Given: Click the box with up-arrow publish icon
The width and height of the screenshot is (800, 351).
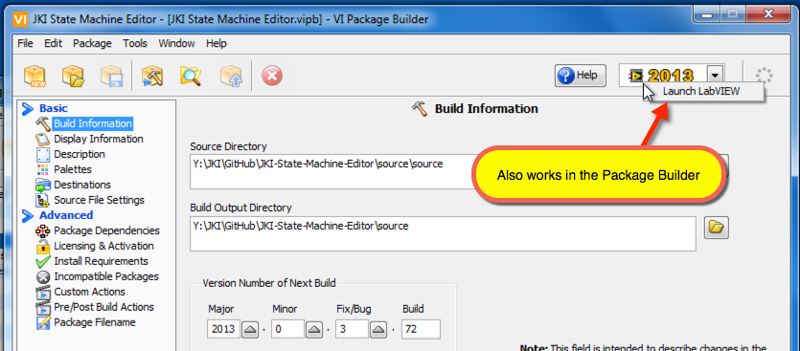Looking at the screenshot, I should 231,77.
